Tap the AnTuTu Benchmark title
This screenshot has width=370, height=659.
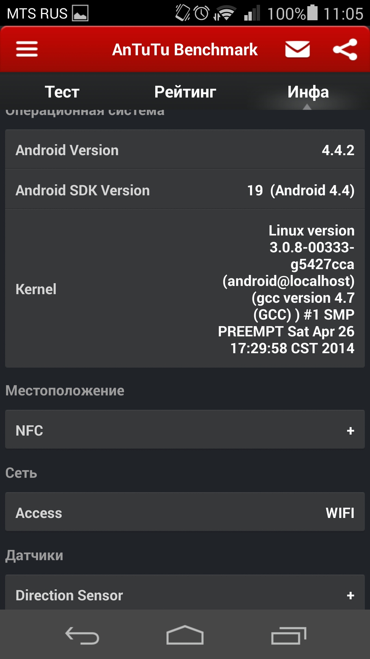(185, 49)
